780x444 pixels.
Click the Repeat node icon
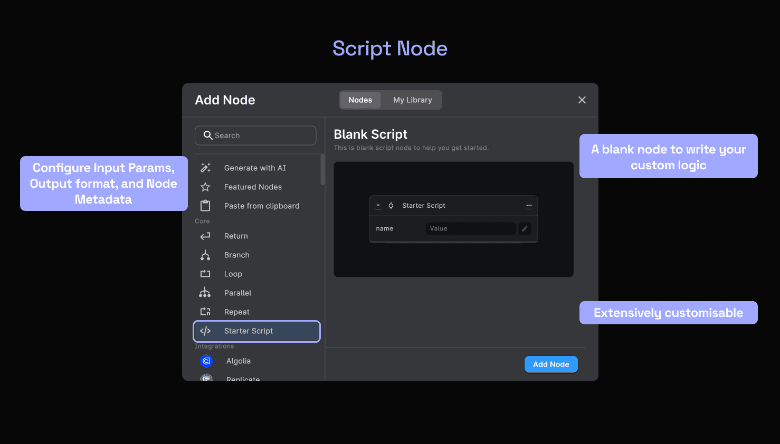point(205,312)
